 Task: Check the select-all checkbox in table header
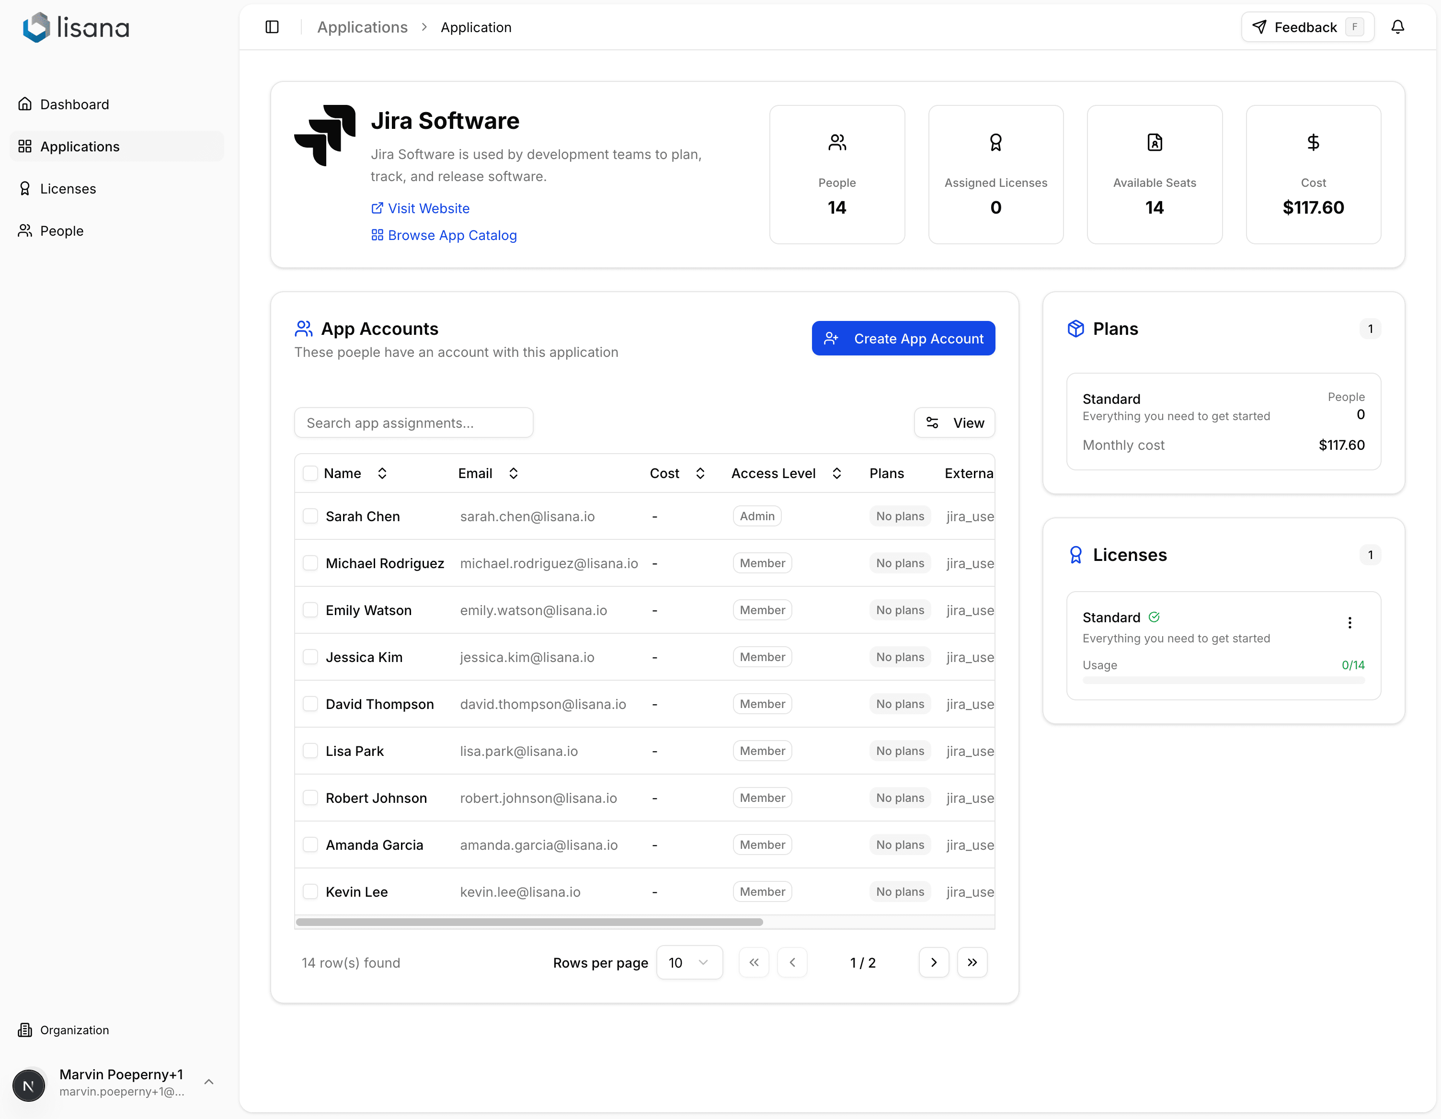click(x=310, y=473)
